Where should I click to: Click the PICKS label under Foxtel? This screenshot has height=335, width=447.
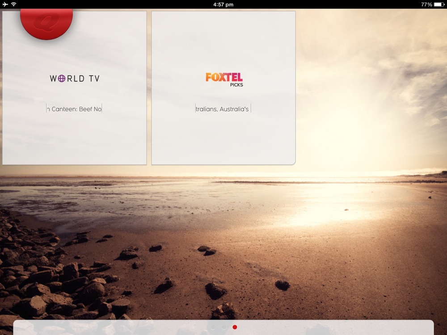tap(236, 85)
